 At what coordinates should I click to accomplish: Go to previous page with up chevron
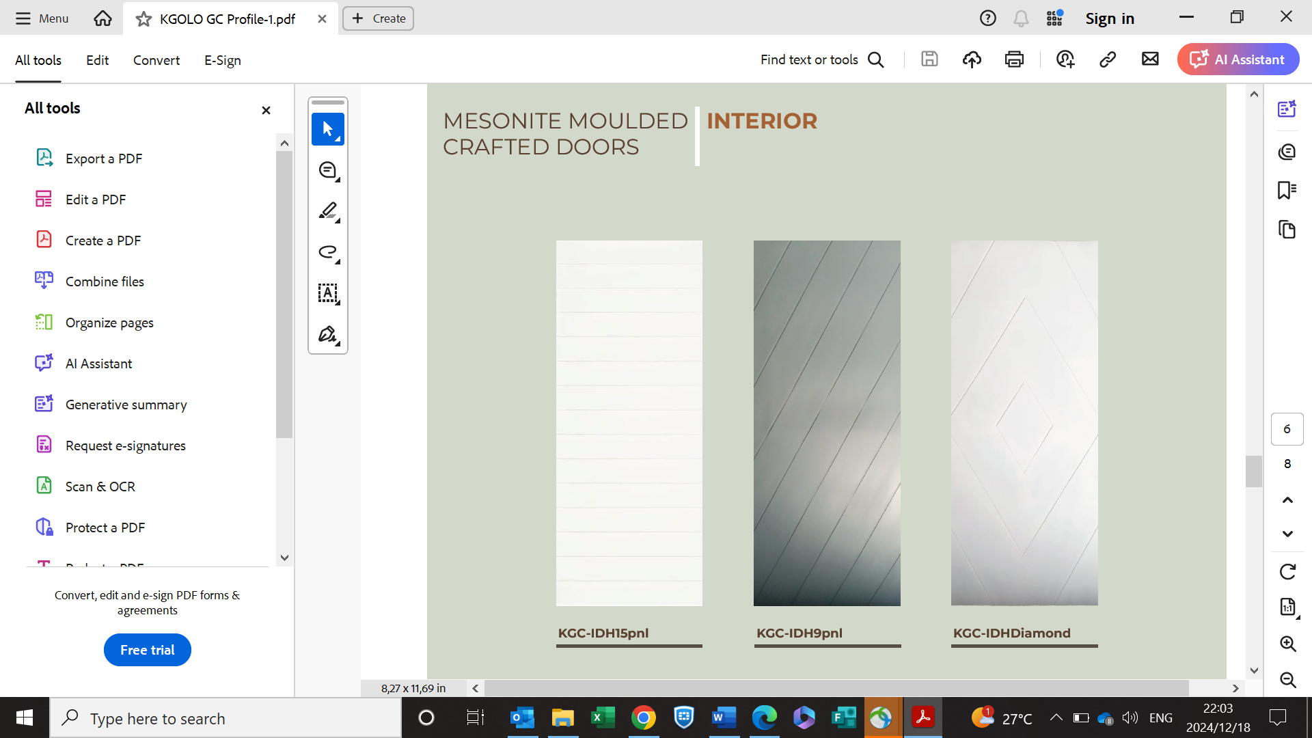[x=1287, y=500]
